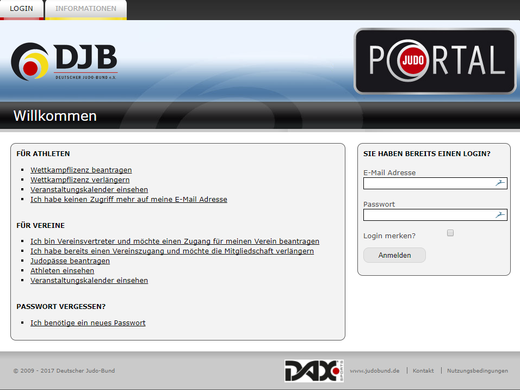Open Athleten einsehen link
The width and height of the screenshot is (520, 390).
[62, 271]
